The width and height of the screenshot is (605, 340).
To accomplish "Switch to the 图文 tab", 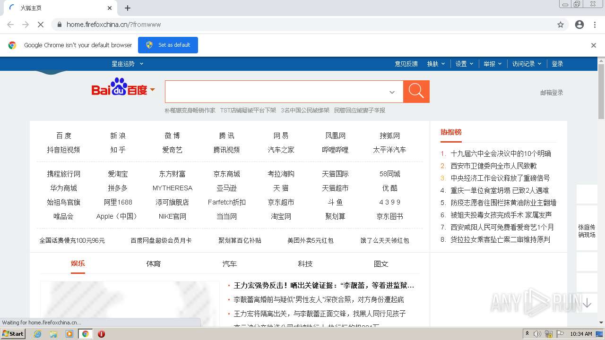I will tap(381, 263).
